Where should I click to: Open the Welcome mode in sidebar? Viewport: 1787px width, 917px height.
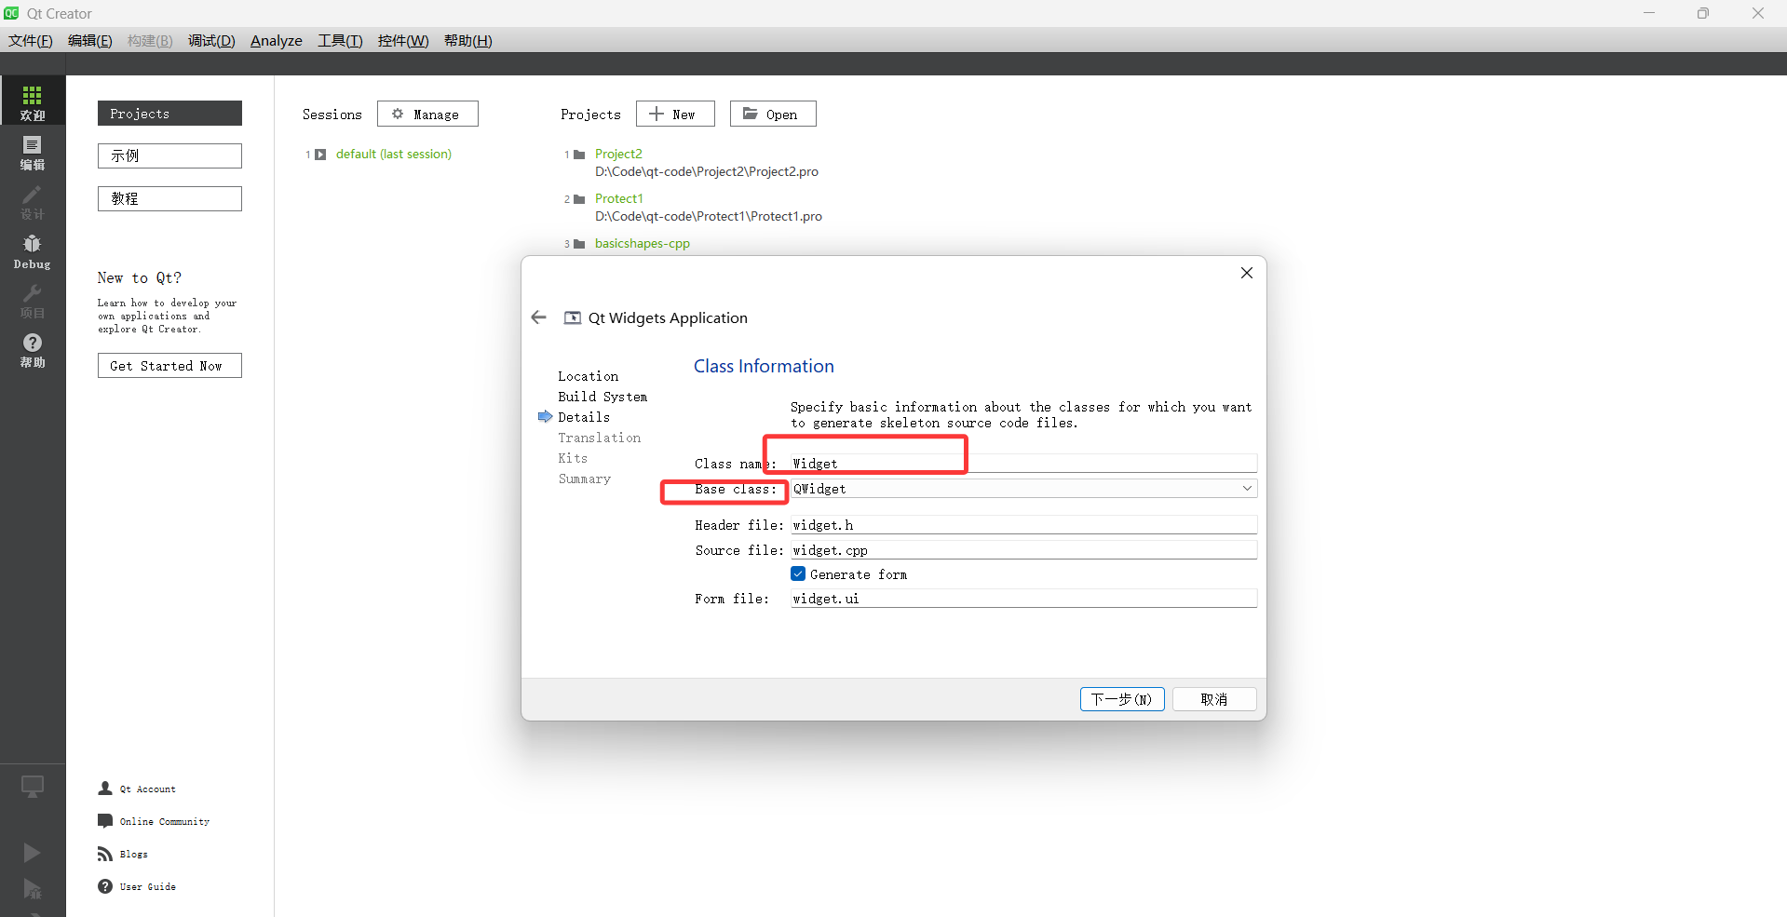pos(33,101)
